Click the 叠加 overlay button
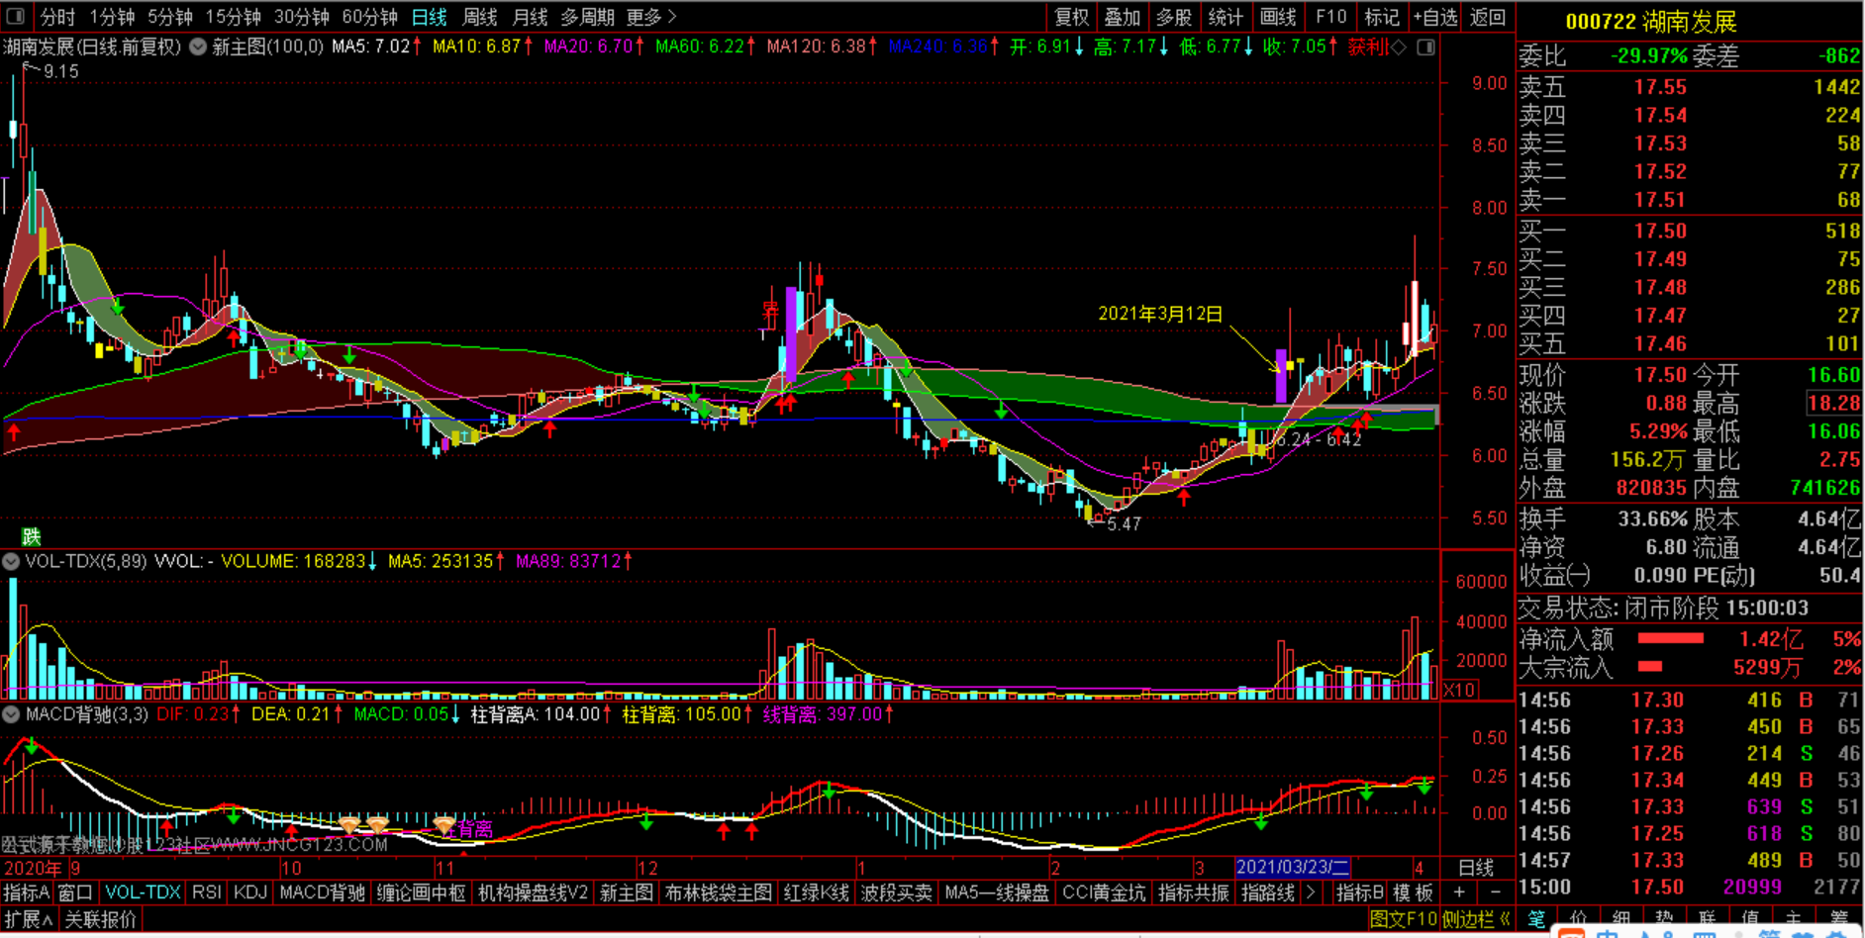The width and height of the screenshot is (1865, 938). click(1123, 17)
